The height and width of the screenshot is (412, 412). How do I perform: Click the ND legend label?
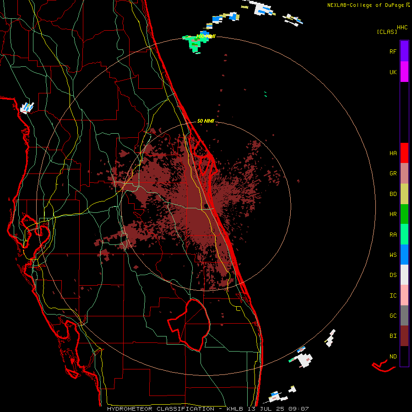pos(393,357)
